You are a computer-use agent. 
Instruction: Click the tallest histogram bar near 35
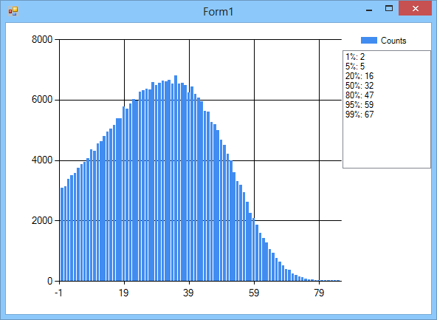[176, 178]
